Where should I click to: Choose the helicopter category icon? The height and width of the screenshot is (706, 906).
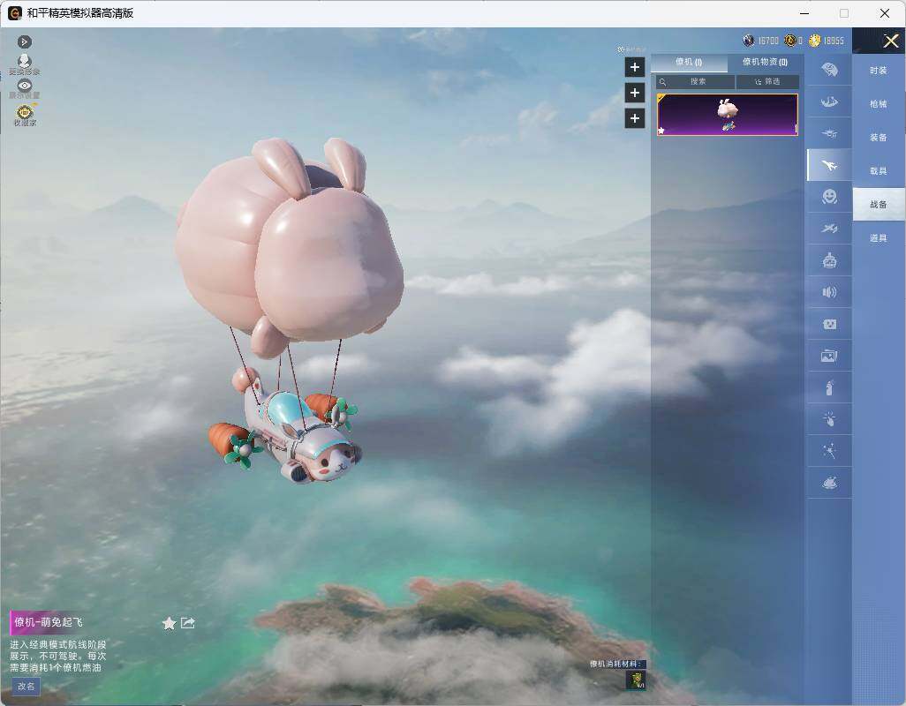[829, 134]
